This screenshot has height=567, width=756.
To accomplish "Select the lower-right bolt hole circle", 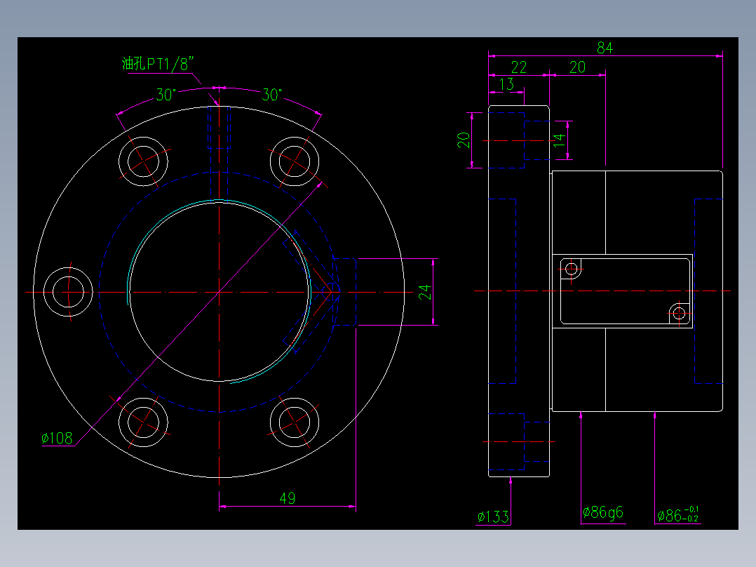I will pos(294,422).
